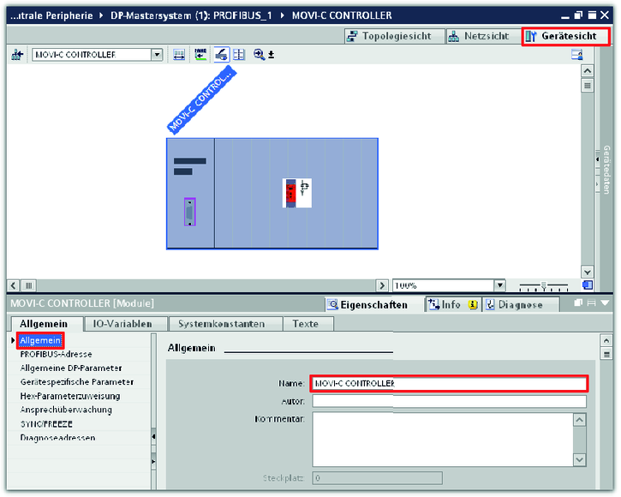The image size is (621, 497).
Task: Select PROFIBUS-Adresse in the property tree
Action: coord(56,354)
